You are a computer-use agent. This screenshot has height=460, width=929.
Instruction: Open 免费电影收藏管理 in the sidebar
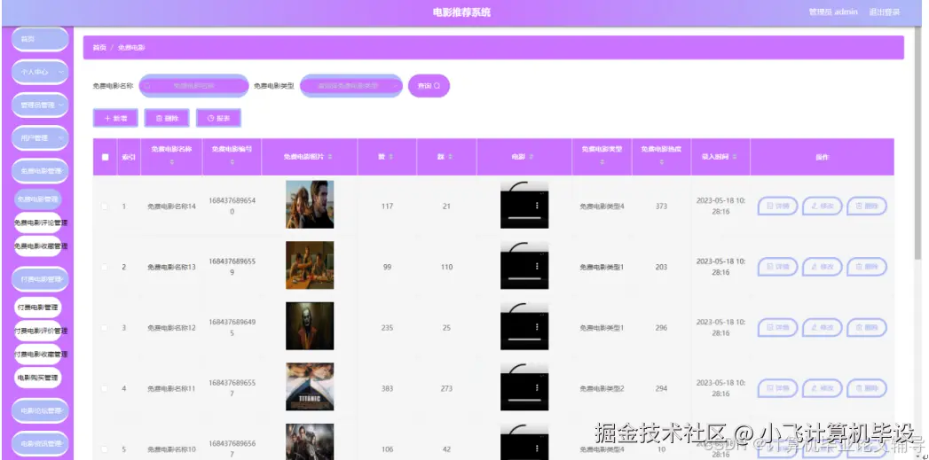(40, 246)
